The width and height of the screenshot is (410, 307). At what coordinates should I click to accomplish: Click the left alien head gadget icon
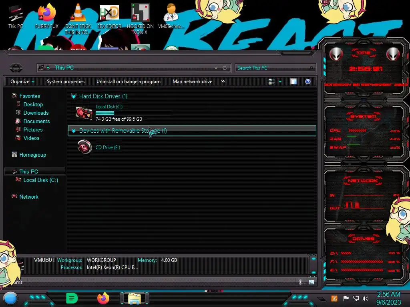[x=336, y=54]
